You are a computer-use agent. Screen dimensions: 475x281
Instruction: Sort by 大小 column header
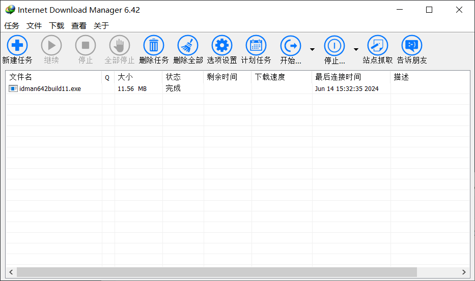pyautogui.click(x=138, y=77)
